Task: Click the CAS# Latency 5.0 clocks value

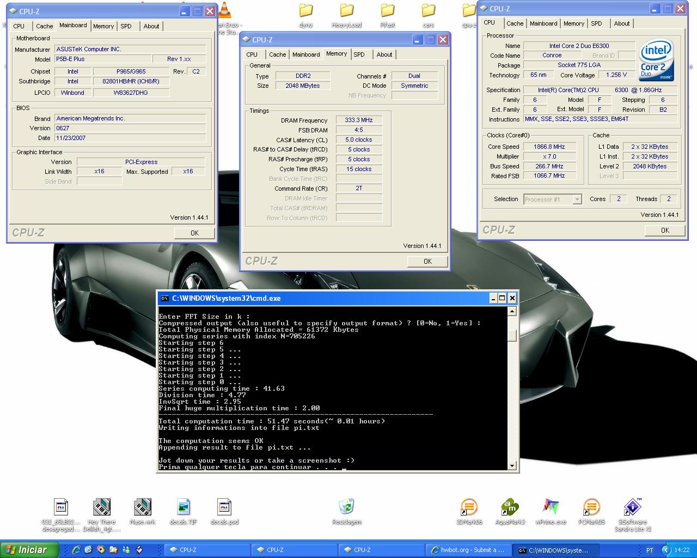Action: (359, 140)
